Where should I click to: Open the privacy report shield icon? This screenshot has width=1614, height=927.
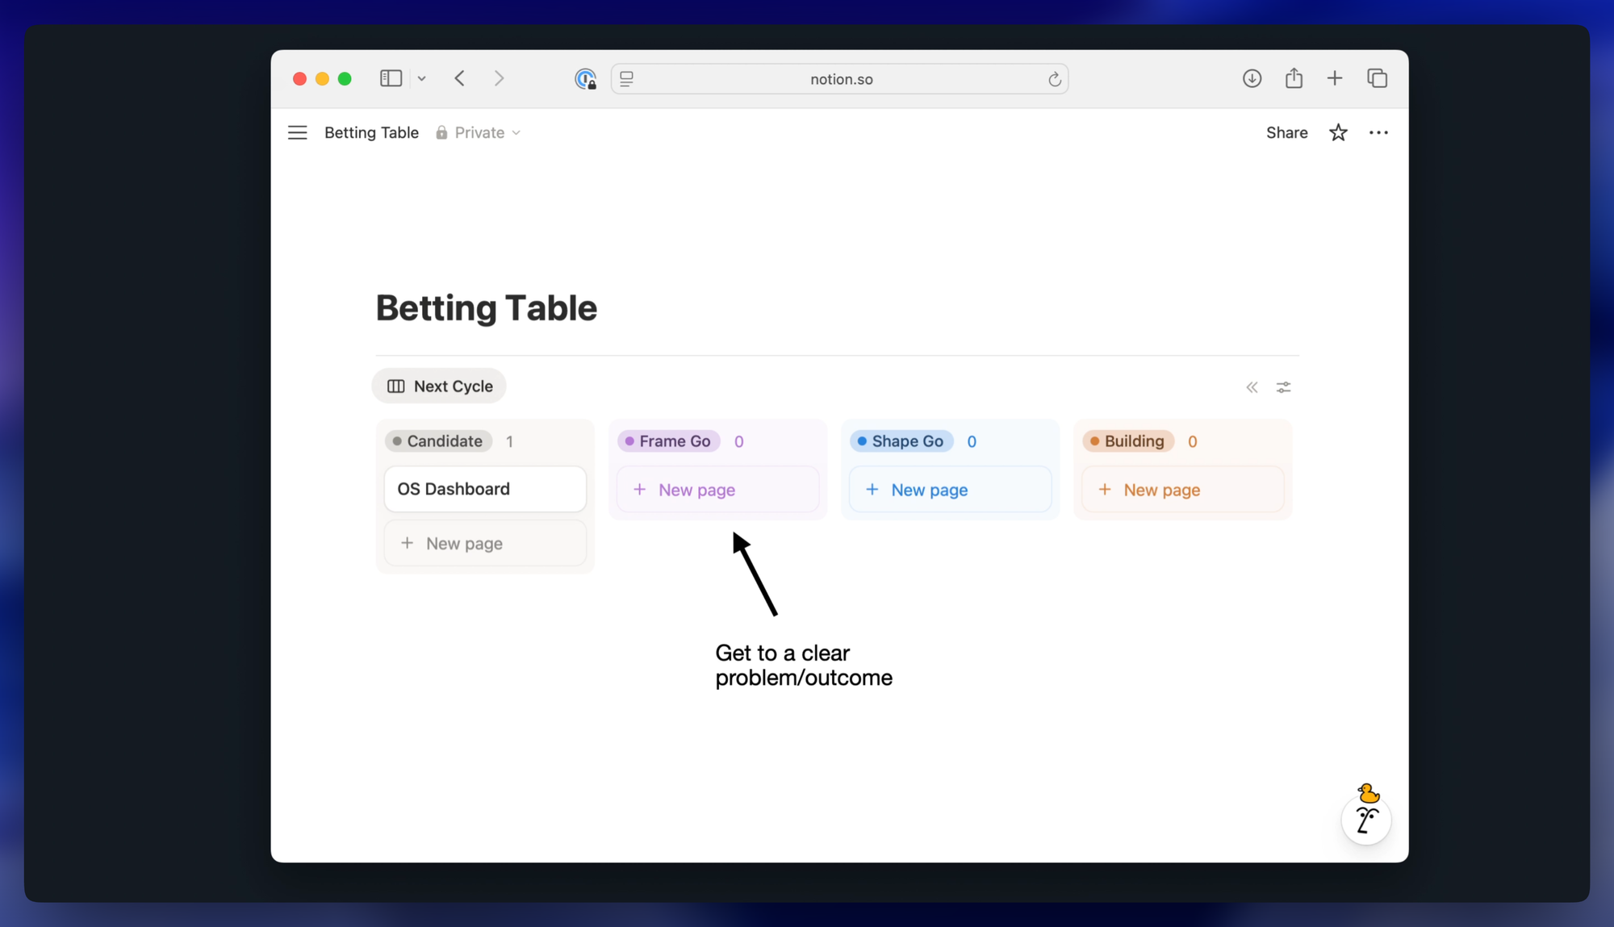pyautogui.click(x=585, y=79)
